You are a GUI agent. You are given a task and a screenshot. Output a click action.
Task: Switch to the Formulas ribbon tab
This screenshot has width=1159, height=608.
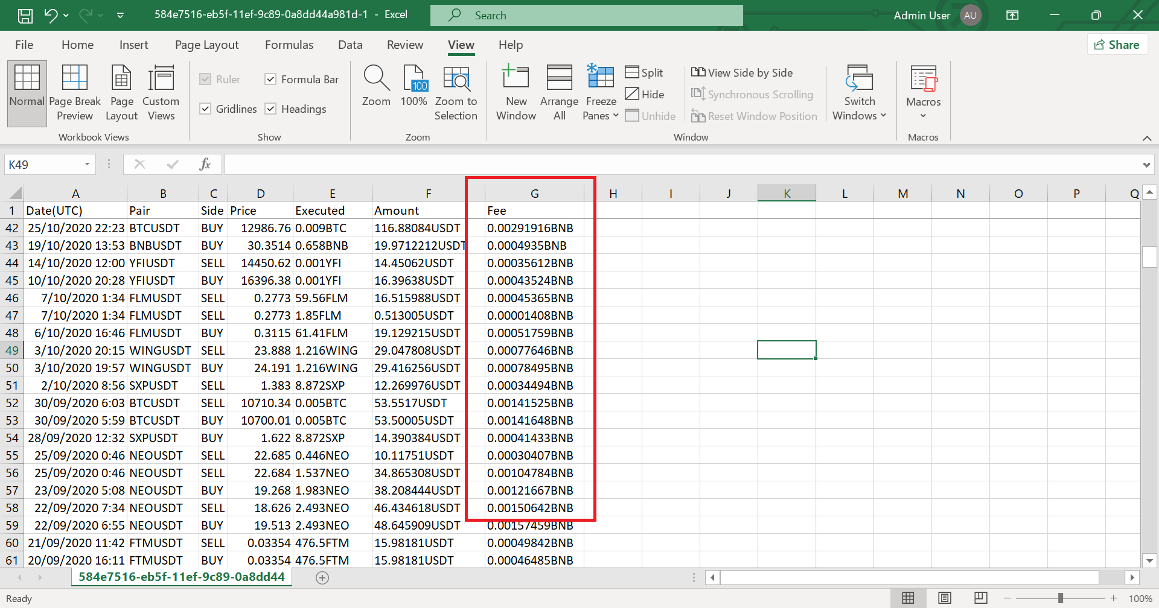(x=289, y=45)
